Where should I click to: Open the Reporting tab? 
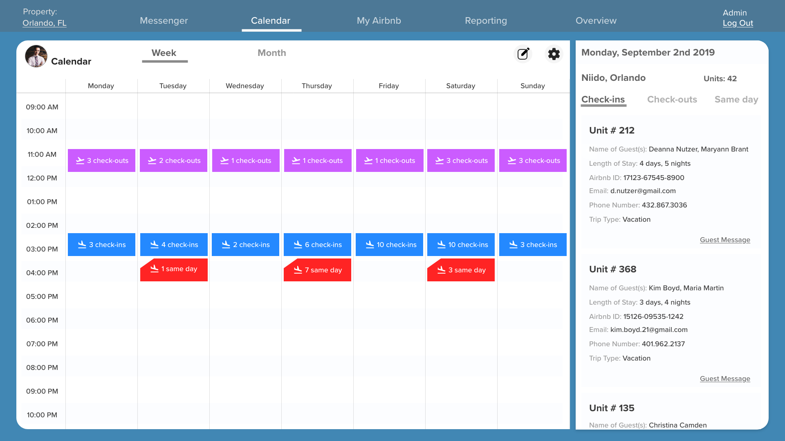(486, 20)
